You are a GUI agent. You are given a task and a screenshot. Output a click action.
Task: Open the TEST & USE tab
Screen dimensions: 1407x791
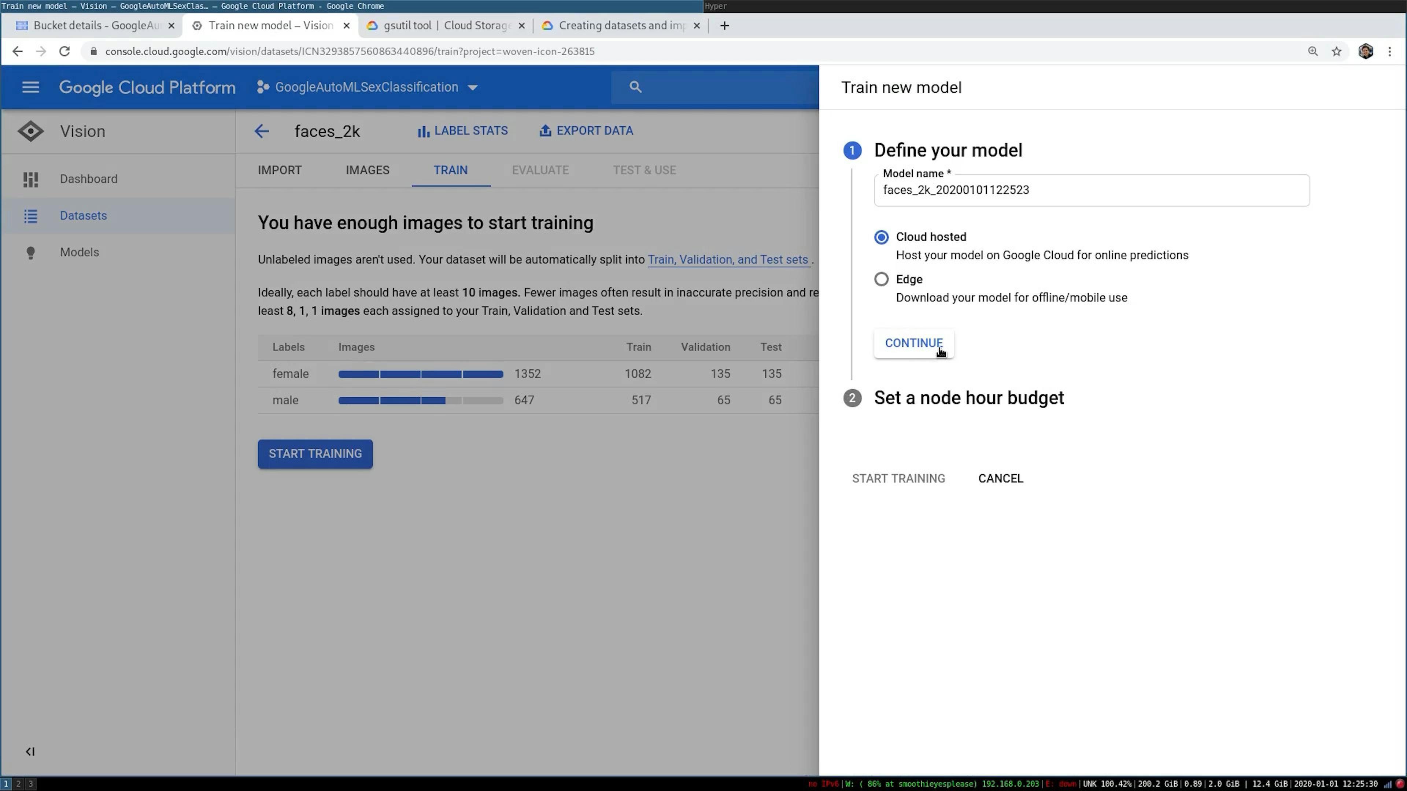tap(644, 170)
